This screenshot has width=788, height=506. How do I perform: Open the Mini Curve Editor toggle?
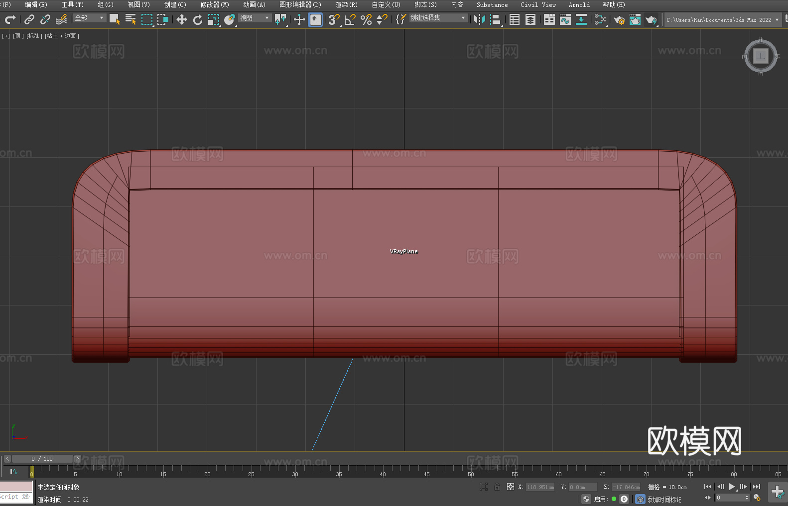point(14,471)
